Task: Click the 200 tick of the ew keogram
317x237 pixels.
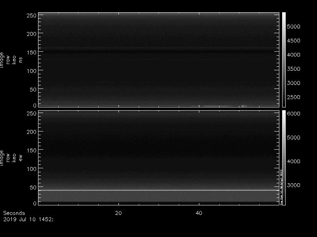Action: [x=31, y=132]
